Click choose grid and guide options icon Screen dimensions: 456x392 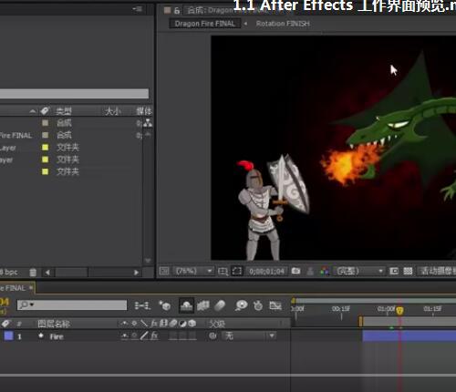tap(223, 271)
